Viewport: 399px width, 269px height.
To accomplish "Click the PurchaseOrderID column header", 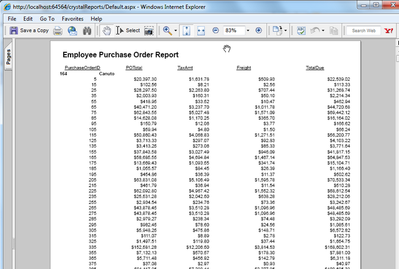I will [82, 68].
